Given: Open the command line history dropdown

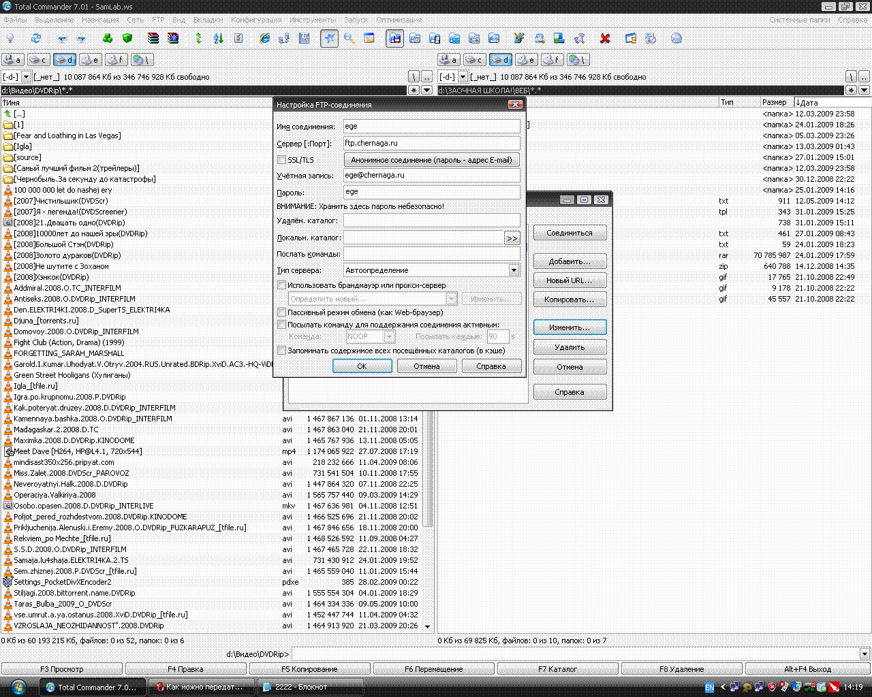Looking at the screenshot, I should 865,654.
